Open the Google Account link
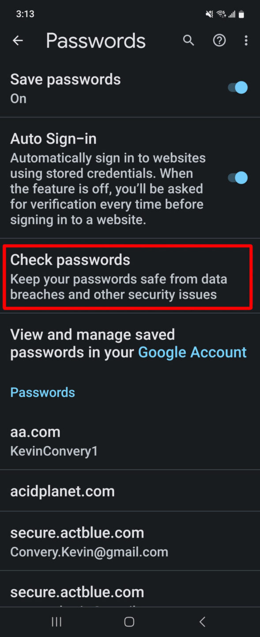Screen dimensions: 260x637 pyautogui.click(x=192, y=352)
